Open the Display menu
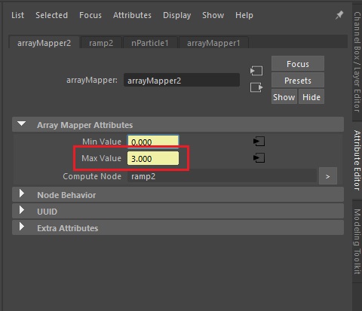The height and width of the screenshot is (311, 362). click(177, 15)
